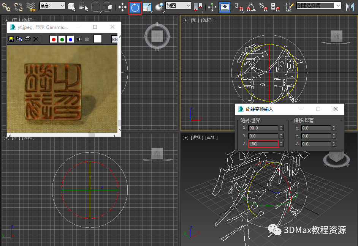Click the white color swatch in image window
The image size is (358, 246).
(98, 39)
